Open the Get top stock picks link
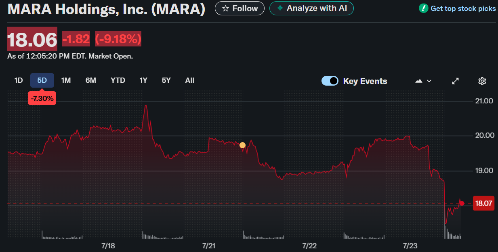The height and width of the screenshot is (252, 498). click(x=463, y=8)
